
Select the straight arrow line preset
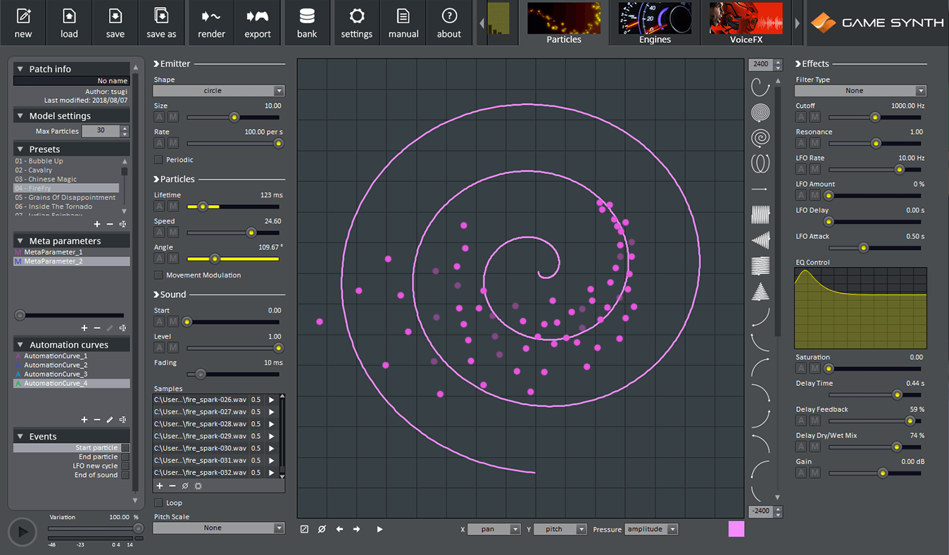click(x=760, y=189)
